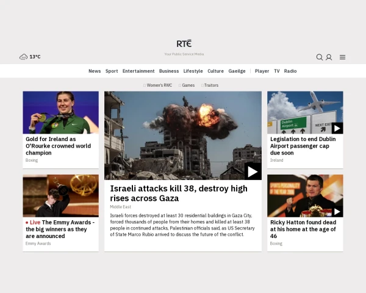The image size is (366, 293).
Task: Open the Player link
Action: (x=262, y=71)
